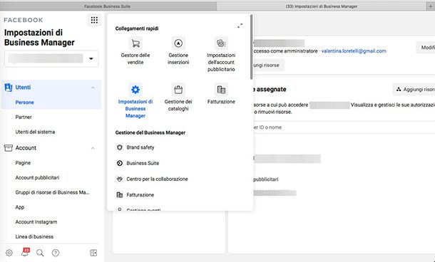Click search by ID or name field
The width and height of the screenshot is (435, 262).
click(x=344, y=127)
